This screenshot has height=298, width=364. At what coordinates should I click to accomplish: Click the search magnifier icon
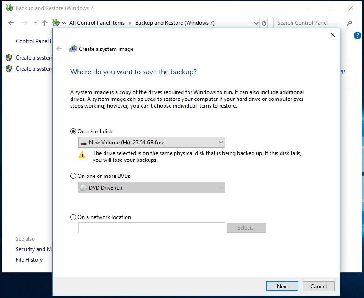[x=350, y=23]
